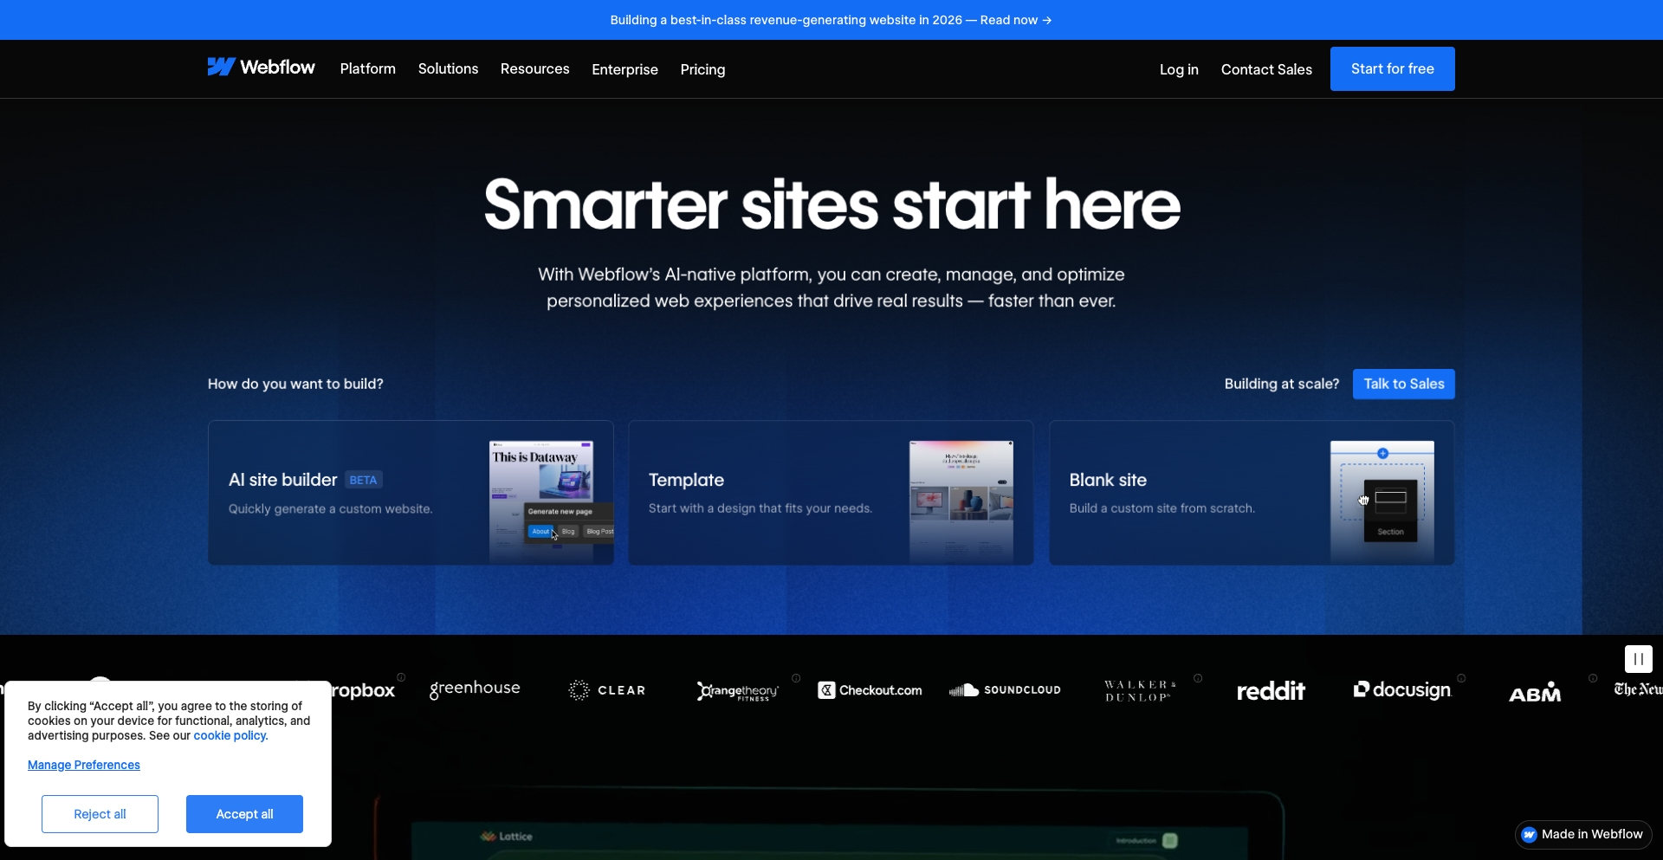Click Accept all in the cookie banner
1663x860 pixels.
[244, 814]
